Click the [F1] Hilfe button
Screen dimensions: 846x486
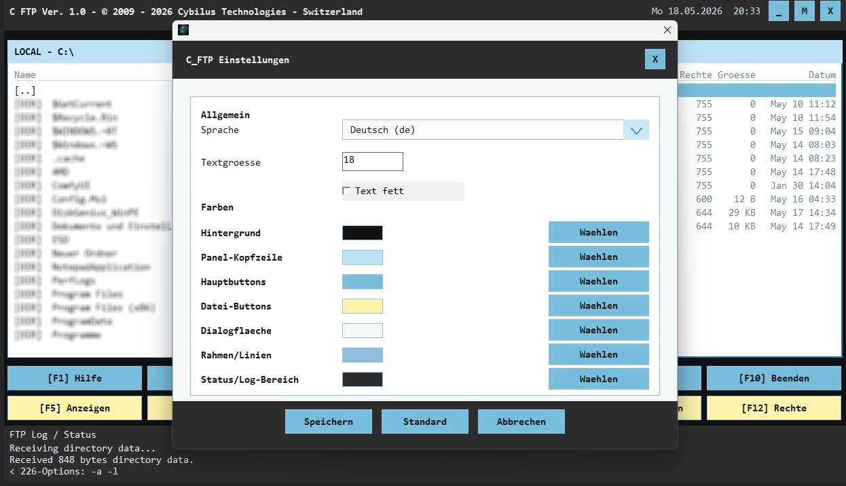coord(75,378)
